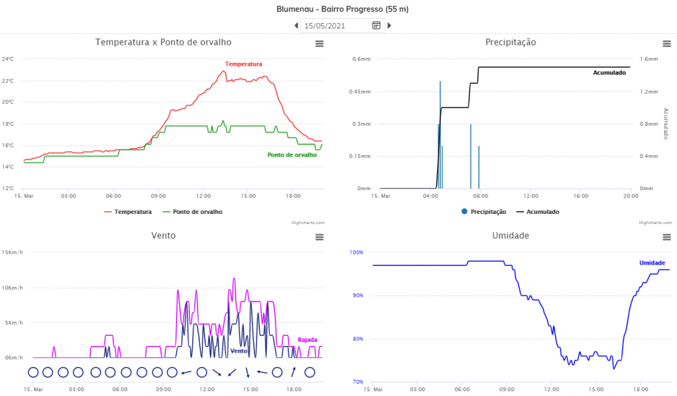Click the red Temperatura label on chart
Screen dimensions: 677x396
244,64
